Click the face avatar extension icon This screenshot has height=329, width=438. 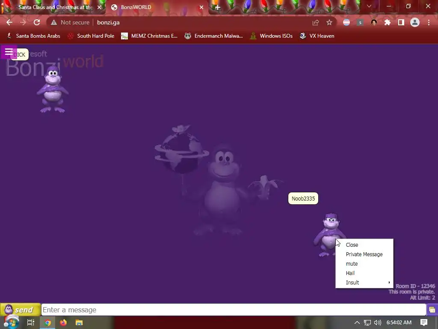(374, 22)
